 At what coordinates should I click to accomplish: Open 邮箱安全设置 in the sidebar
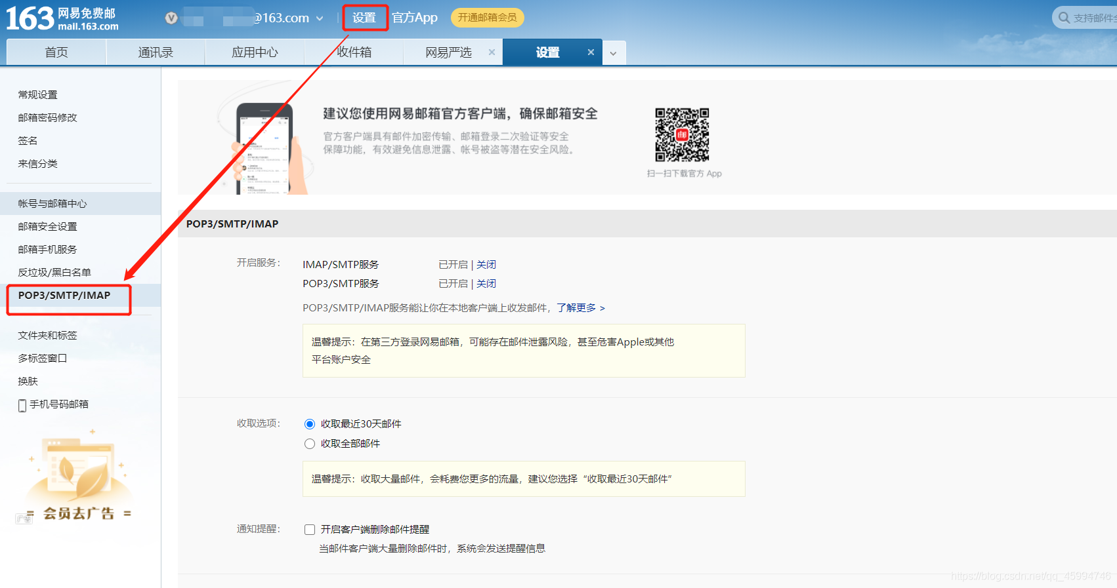pyautogui.click(x=47, y=226)
